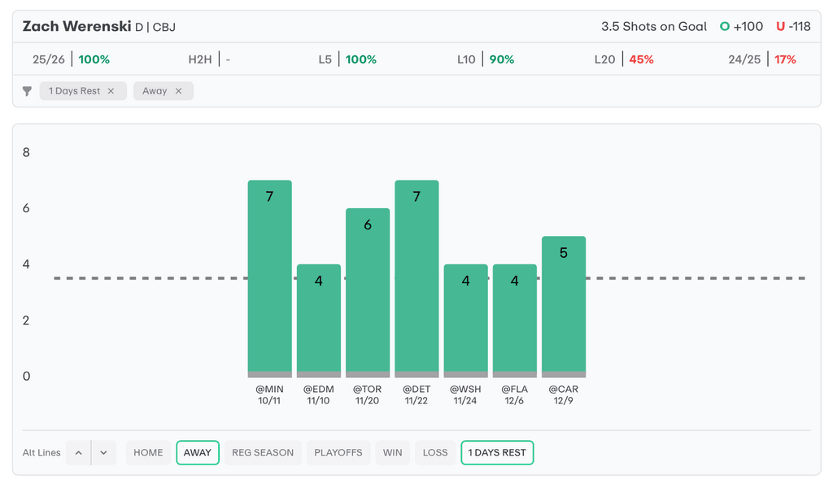Select the Over +100 odds
The width and height of the screenshot is (833, 488).
[741, 26]
